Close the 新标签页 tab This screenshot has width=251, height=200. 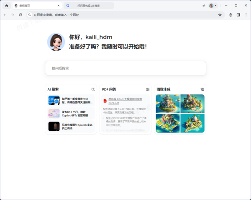pos(59,5)
